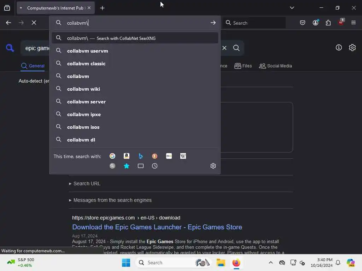Open File Explorer from taskbar
The height and width of the screenshot is (271, 362).
(221, 263)
